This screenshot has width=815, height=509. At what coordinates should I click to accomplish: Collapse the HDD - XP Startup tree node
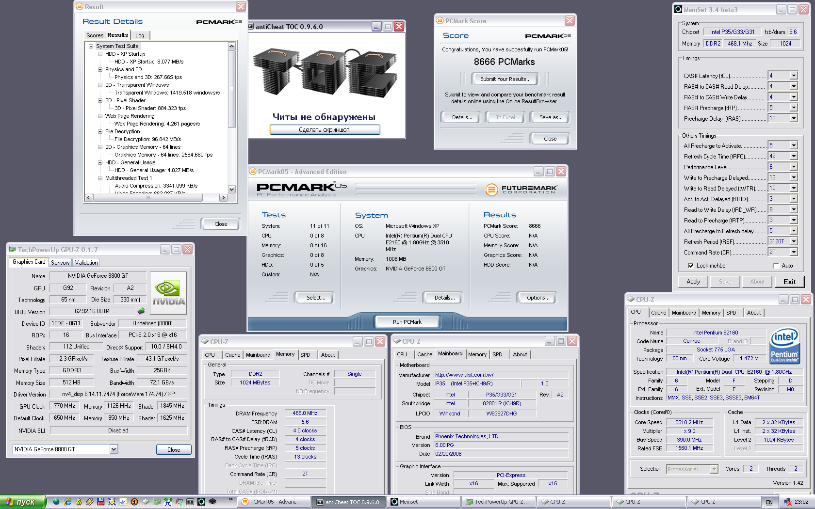tap(100, 54)
